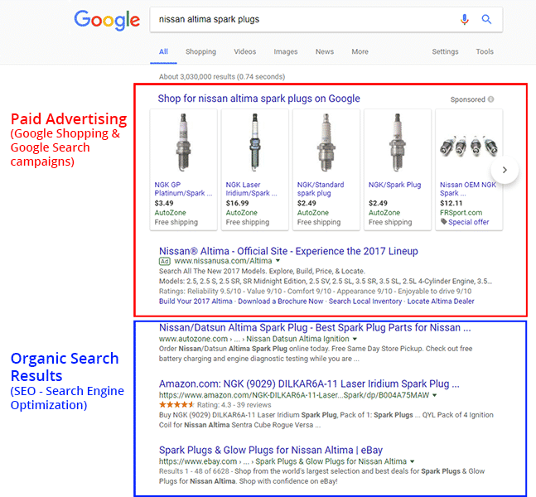Switch to the Images tab
Screen dimensions: 536x497
pyautogui.click(x=286, y=51)
